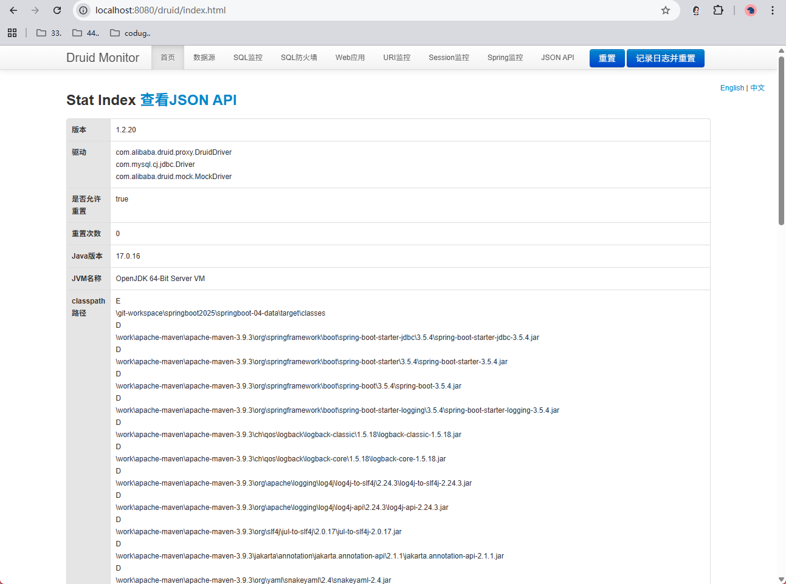
Task: Click the JVM名称 row label
Action: [87, 279]
